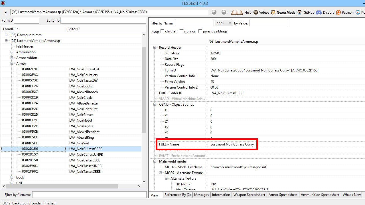Select the record LVA_AJewelRing
The width and height of the screenshot is (365, 205).
81,138
